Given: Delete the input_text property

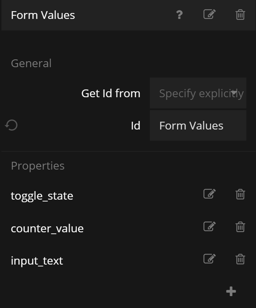Looking at the screenshot, I should [x=240, y=259].
